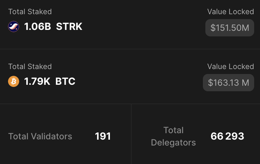Click Value Locked label above $163.13 M
The image size is (260, 164).
[230, 67]
